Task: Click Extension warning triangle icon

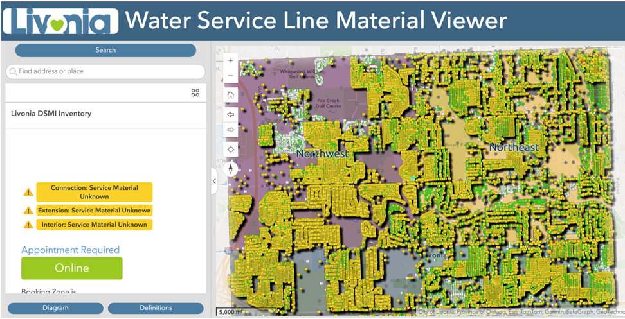Action: point(28,211)
